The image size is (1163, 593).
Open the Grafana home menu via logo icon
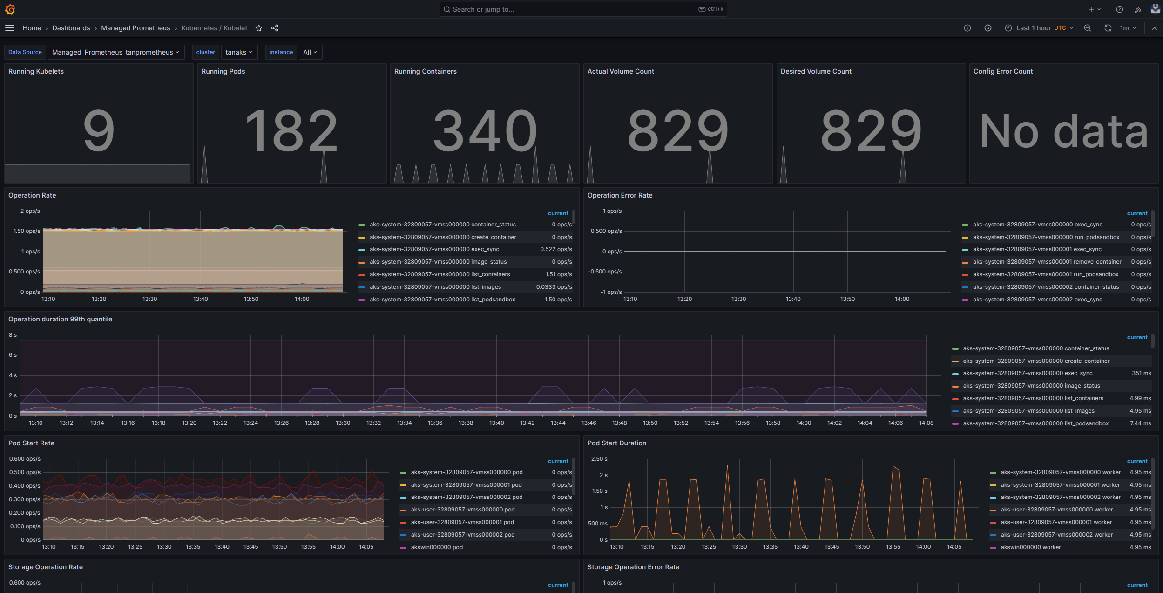(10, 9)
